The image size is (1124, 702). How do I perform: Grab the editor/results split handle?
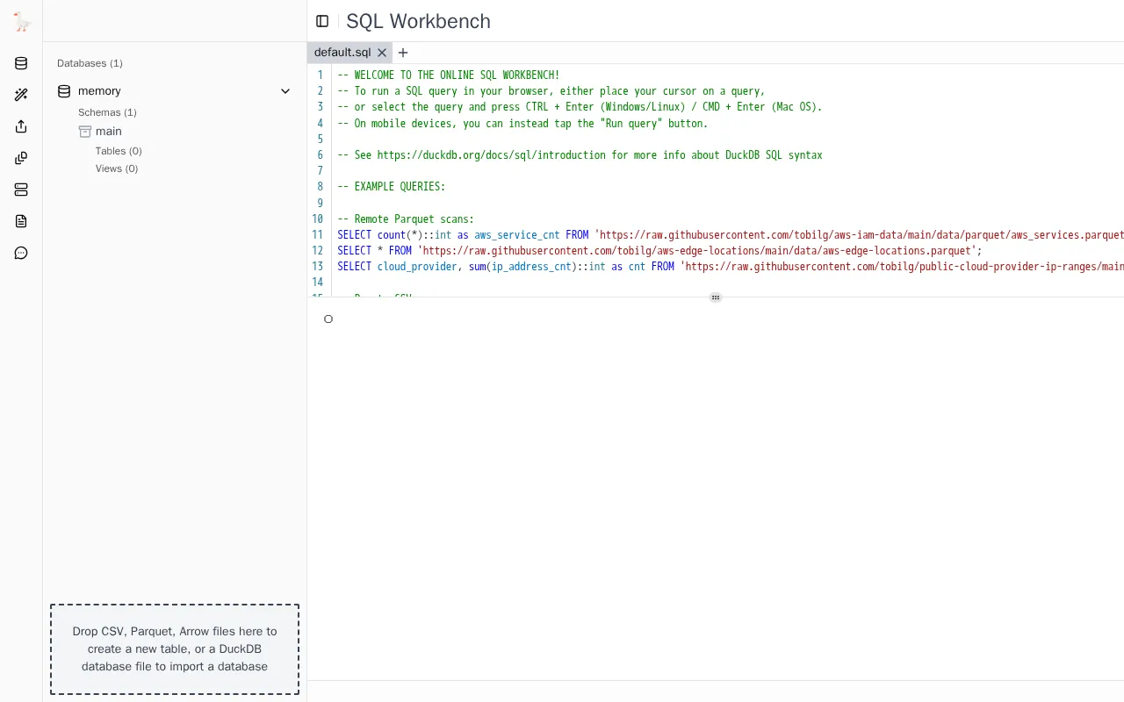(x=716, y=297)
